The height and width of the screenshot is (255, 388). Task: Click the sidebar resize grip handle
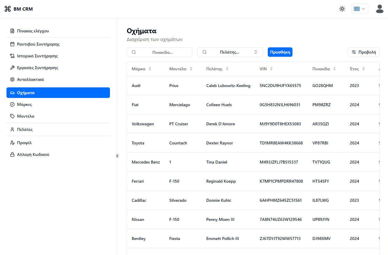tap(117, 156)
